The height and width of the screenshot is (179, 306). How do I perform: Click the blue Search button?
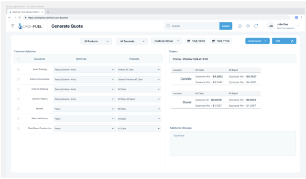(x=226, y=26)
